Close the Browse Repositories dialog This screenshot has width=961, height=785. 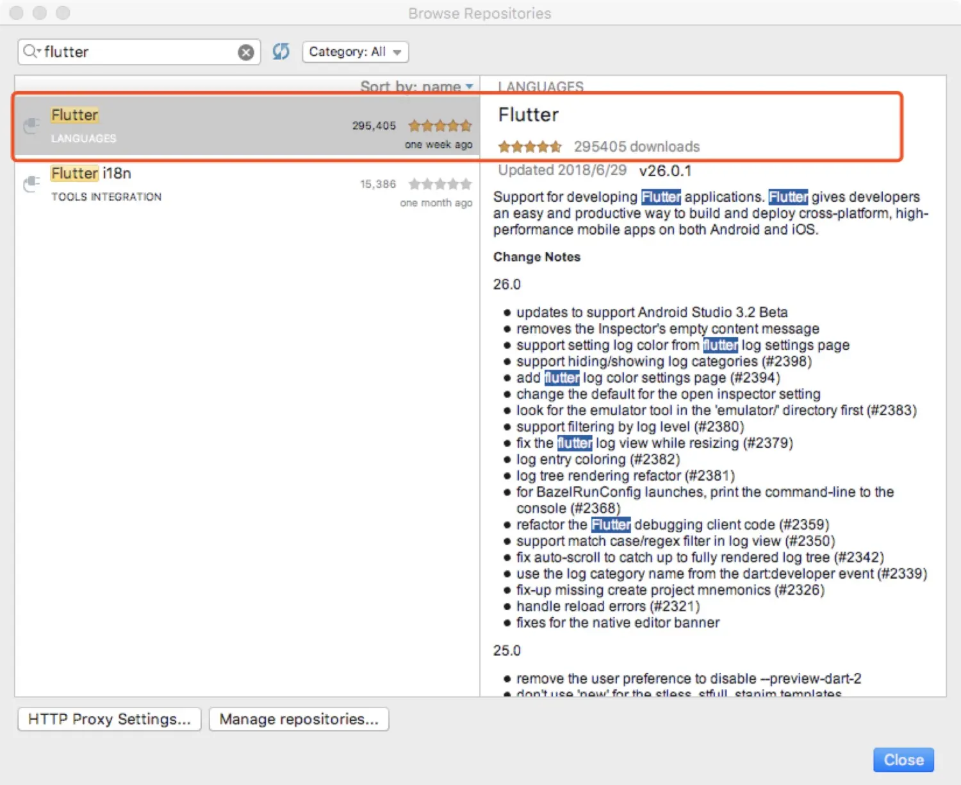tap(903, 760)
